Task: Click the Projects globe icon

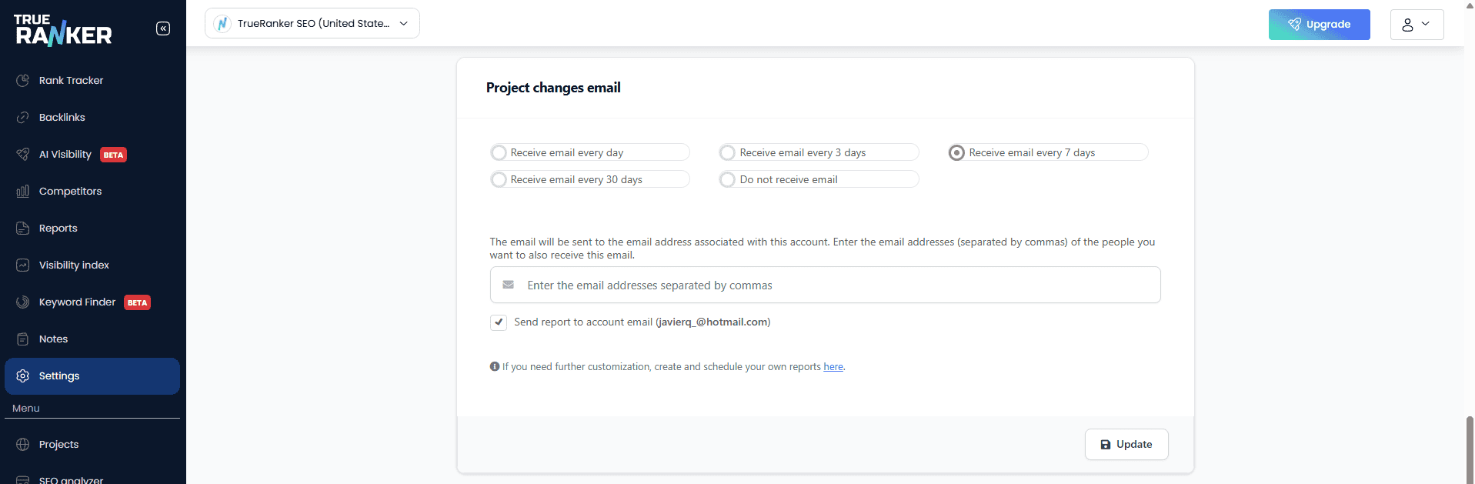Action: [x=23, y=444]
